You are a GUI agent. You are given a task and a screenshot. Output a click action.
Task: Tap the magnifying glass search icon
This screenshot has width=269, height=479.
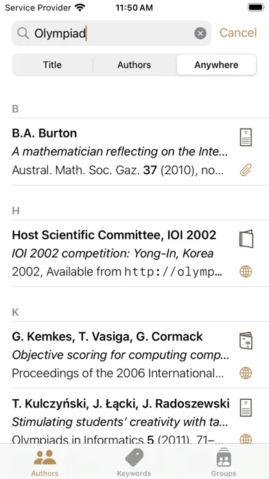(x=23, y=33)
